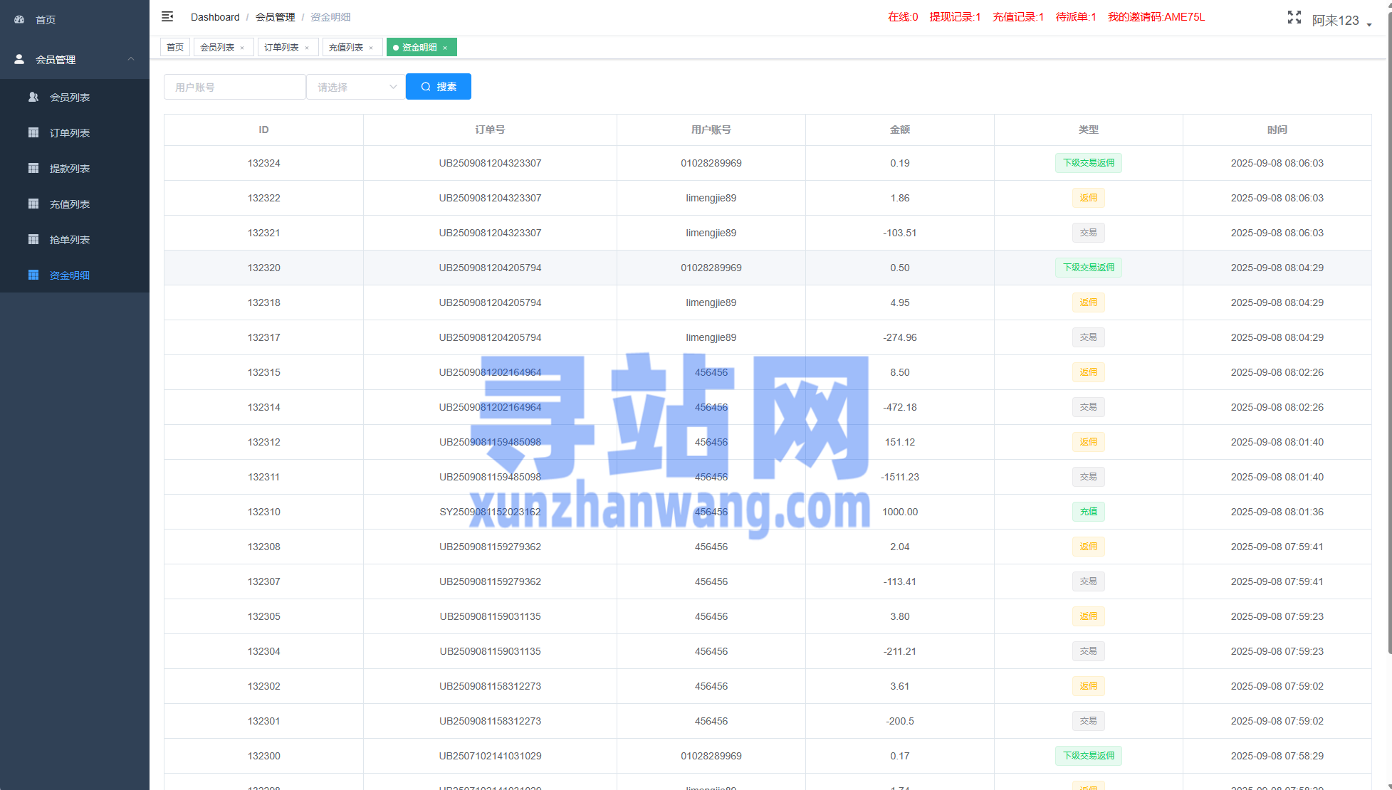
Task: Click the 提款列表 table icon
Action: (33, 168)
